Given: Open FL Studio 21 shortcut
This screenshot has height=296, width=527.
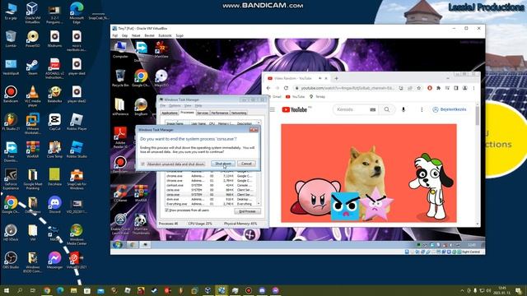Looking at the screenshot, I should coord(11,123).
